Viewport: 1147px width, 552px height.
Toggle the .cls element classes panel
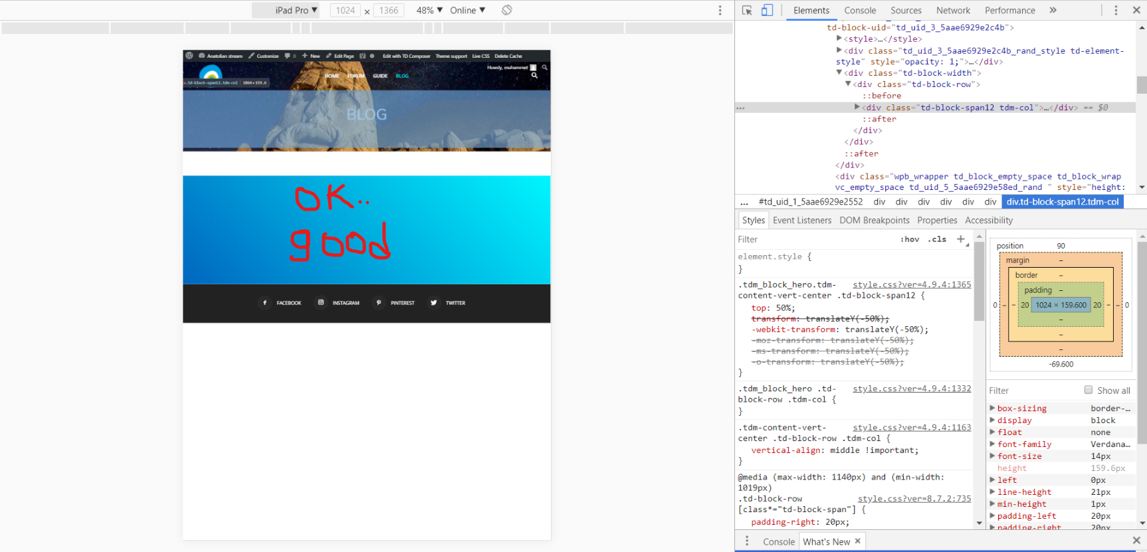938,239
